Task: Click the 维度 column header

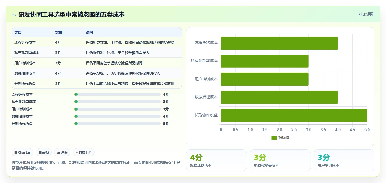Action: click(x=18, y=32)
